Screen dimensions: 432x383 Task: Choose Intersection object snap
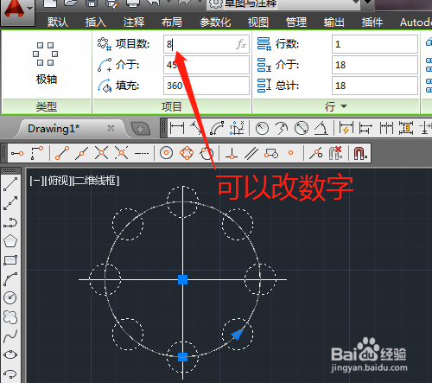coord(102,153)
